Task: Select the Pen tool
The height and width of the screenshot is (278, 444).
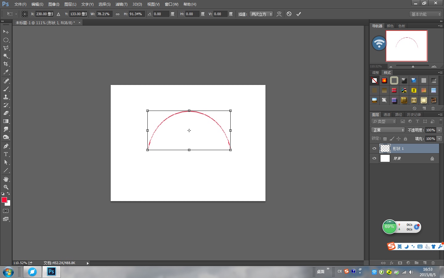Action: pyautogui.click(x=6, y=146)
